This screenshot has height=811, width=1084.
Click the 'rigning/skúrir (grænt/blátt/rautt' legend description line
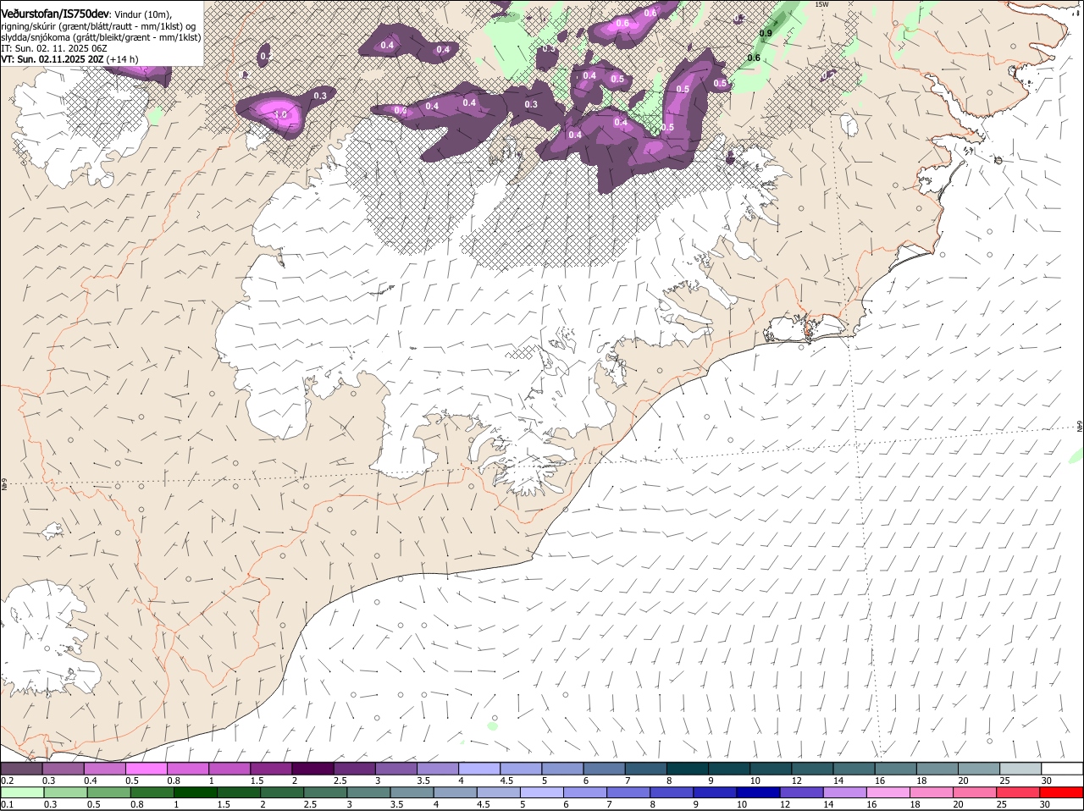coord(97,25)
